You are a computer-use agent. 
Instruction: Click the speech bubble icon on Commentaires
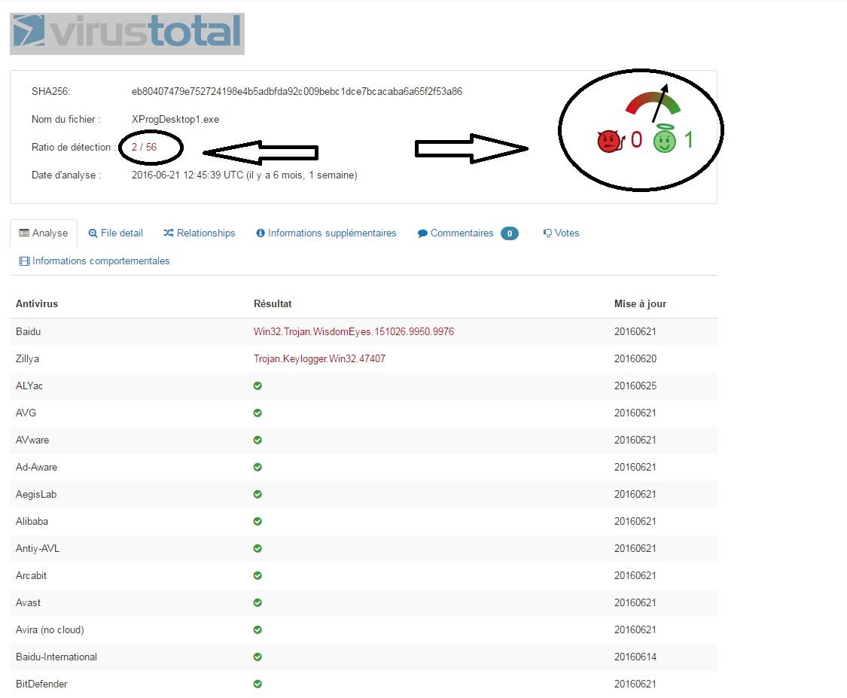click(x=422, y=233)
